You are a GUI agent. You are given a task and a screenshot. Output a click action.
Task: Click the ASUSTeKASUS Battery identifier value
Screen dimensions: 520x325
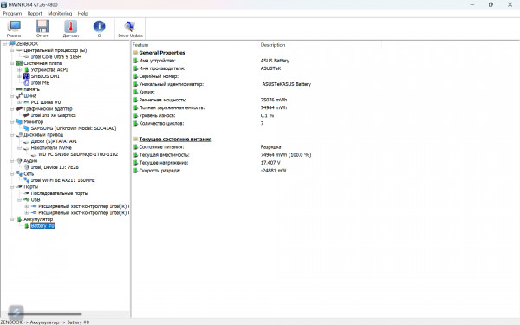[x=287, y=84]
